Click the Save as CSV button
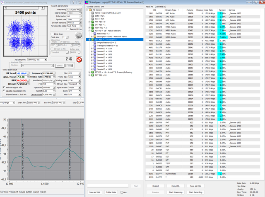265x197 pixels. click(195, 186)
